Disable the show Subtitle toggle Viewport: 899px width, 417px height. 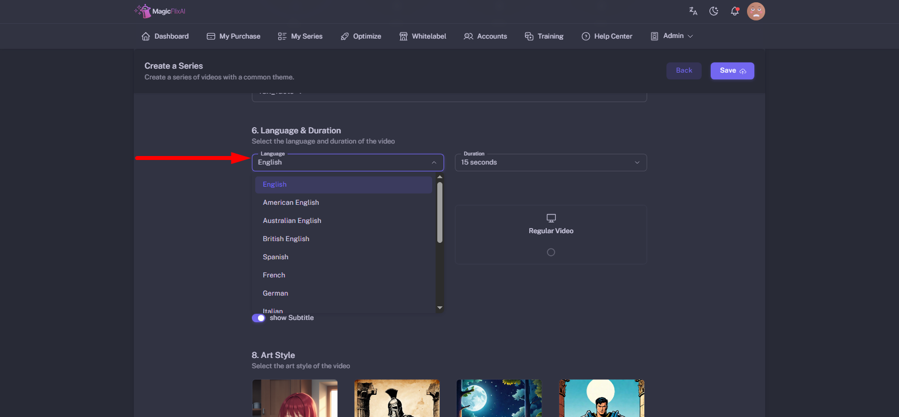(x=259, y=318)
